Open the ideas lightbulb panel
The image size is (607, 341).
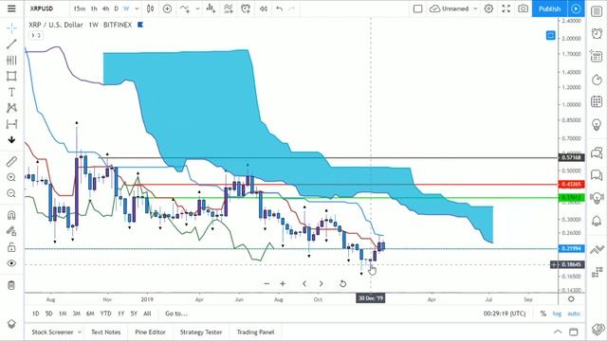click(597, 124)
